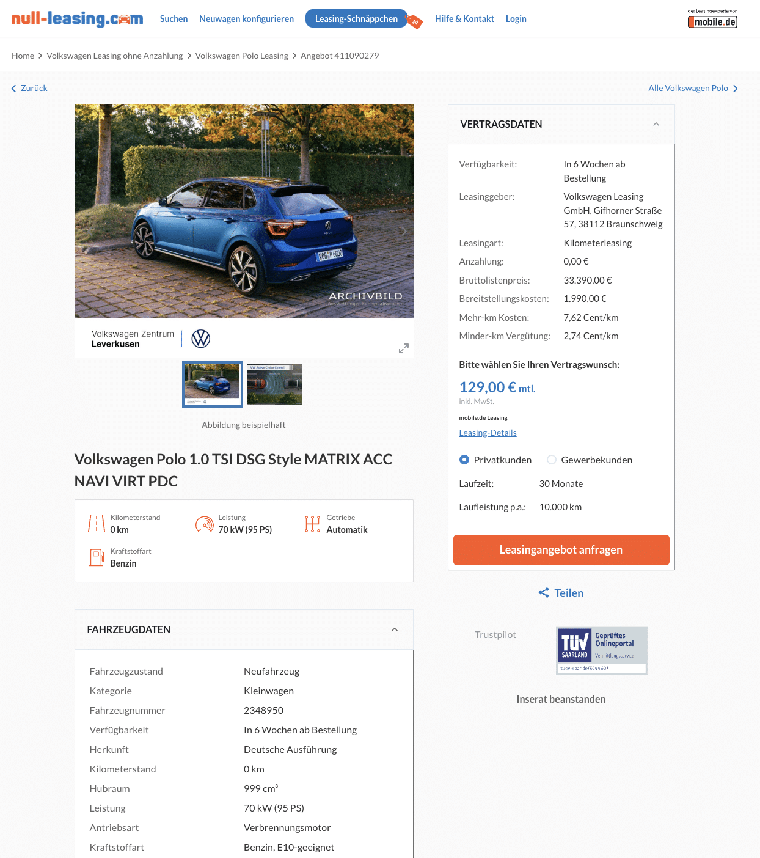
Task: Select the Privatkunden radio button
Action: pos(464,460)
